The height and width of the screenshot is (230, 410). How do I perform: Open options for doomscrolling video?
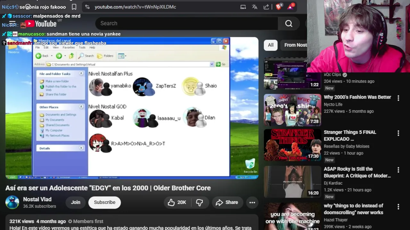[398, 207]
